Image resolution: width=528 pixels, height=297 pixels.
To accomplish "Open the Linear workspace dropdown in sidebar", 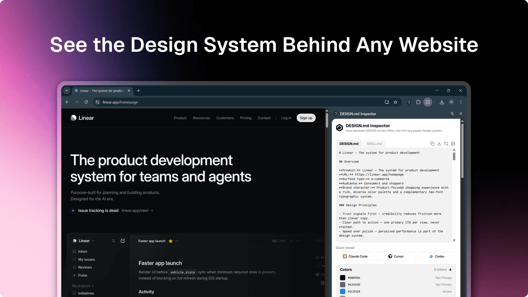I will [84, 241].
